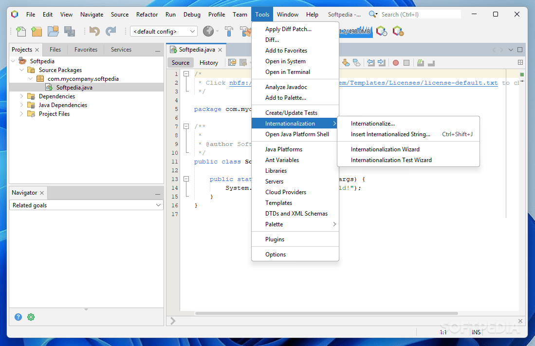Choose Insert Internationalized String...

[408, 134]
